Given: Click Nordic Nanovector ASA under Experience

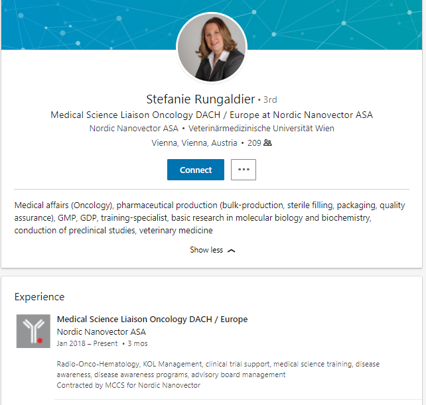Looking at the screenshot, I should tap(102, 331).
